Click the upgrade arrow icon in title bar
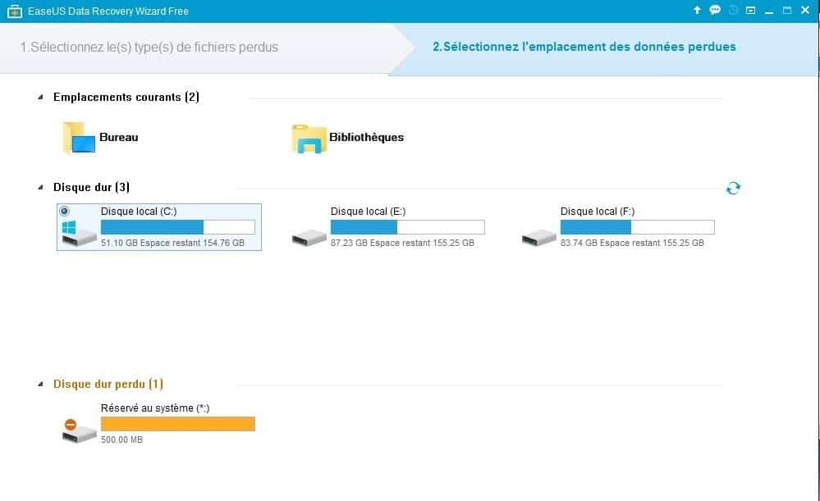Image resolution: width=820 pixels, height=501 pixels. pyautogui.click(x=697, y=10)
